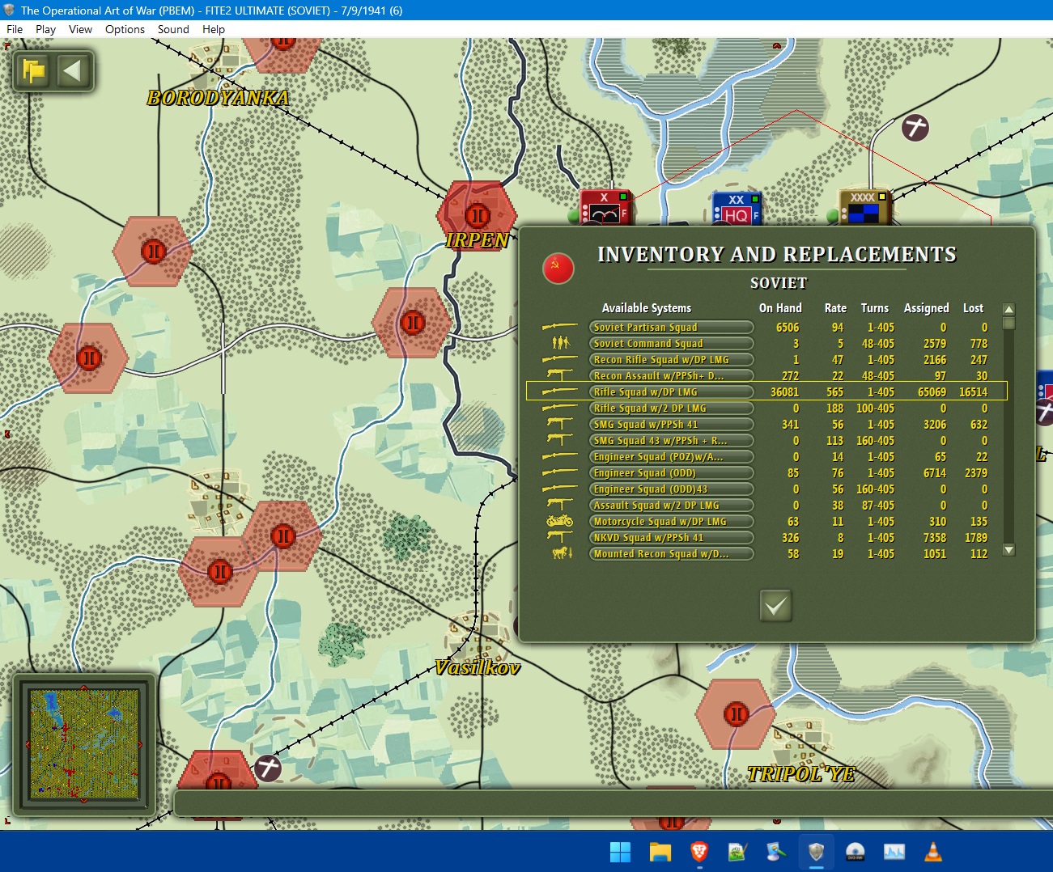The image size is (1053, 872).
Task: Select the blue XX HQ unit counter
Action: pos(736,208)
